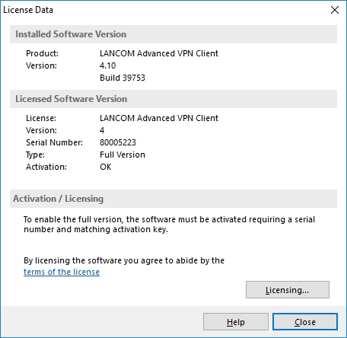This screenshot has height=338, width=347.
Task: Click the Licensing... button
Action: coord(288,289)
